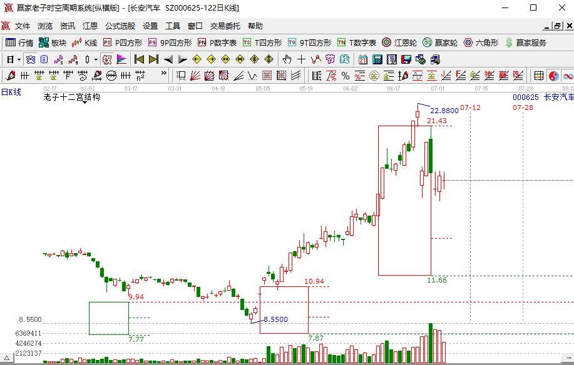Open the 9P四方形 tool

click(170, 42)
